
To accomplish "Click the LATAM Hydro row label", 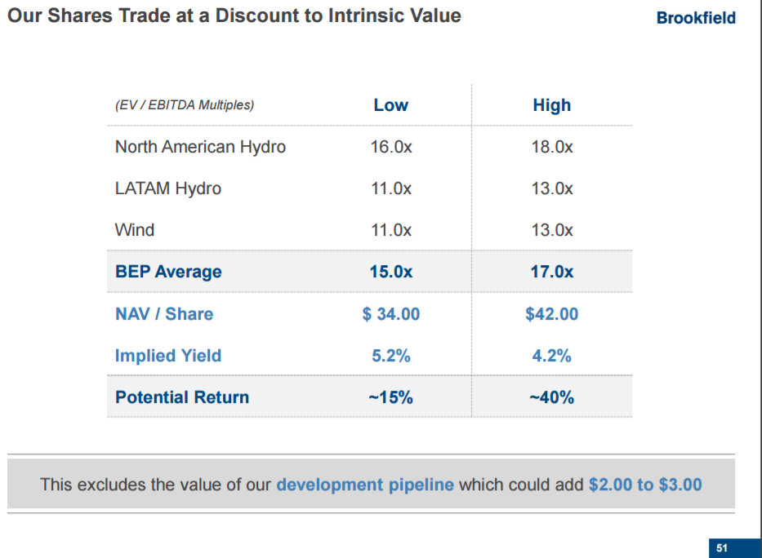I will click(x=168, y=188).
